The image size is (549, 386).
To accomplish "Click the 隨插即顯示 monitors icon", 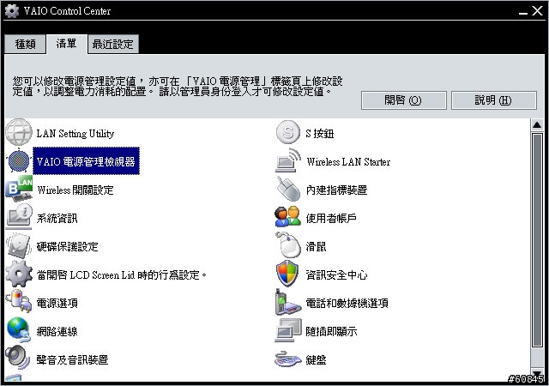I will click(288, 330).
